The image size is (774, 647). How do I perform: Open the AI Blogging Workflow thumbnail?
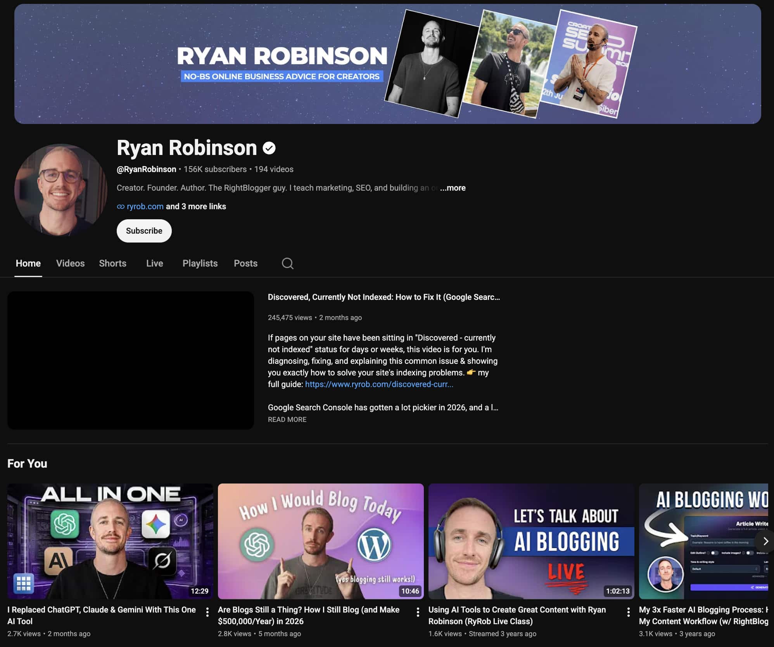coord(703,541)
